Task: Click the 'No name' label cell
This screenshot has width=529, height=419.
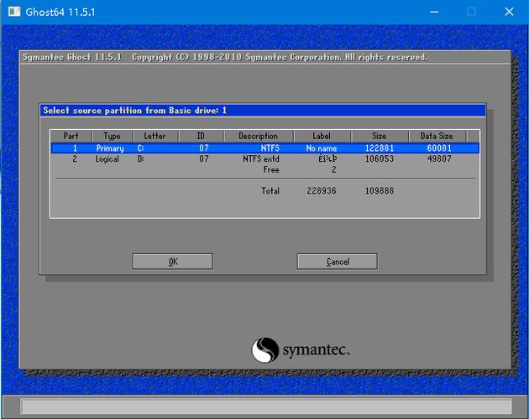Action: pyautogui.click(x=321, y=148)
